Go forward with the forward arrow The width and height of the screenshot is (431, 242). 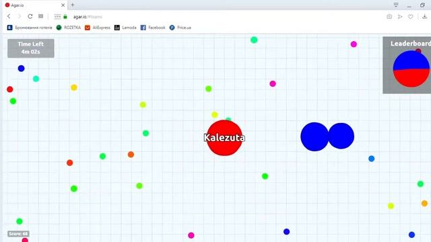click(20, 16)
